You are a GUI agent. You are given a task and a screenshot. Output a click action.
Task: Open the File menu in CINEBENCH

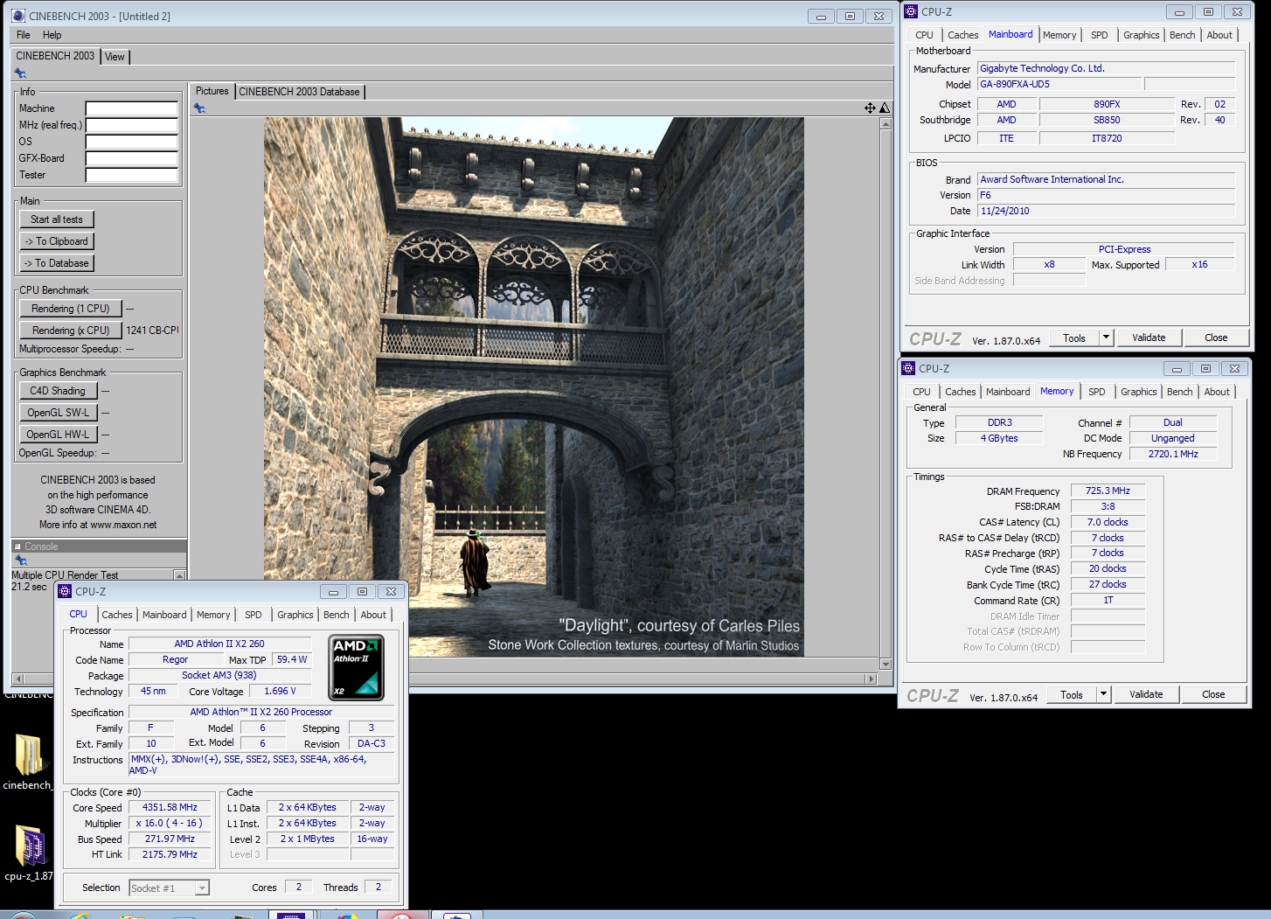(x=24, y=35)
